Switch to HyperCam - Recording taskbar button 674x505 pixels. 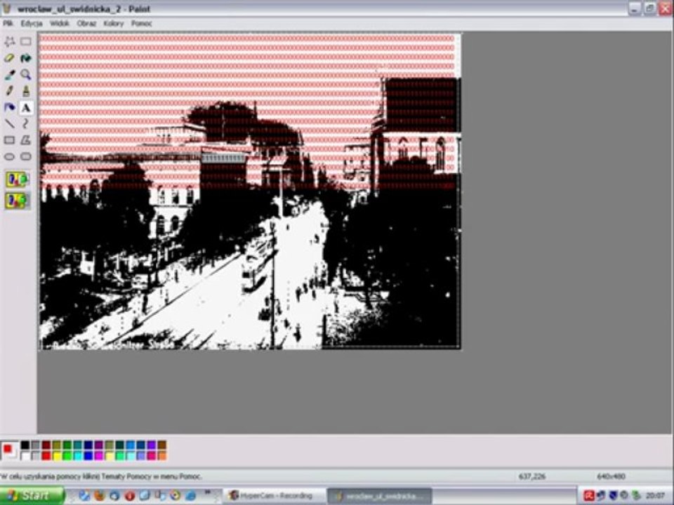click(x=274, y=496)
